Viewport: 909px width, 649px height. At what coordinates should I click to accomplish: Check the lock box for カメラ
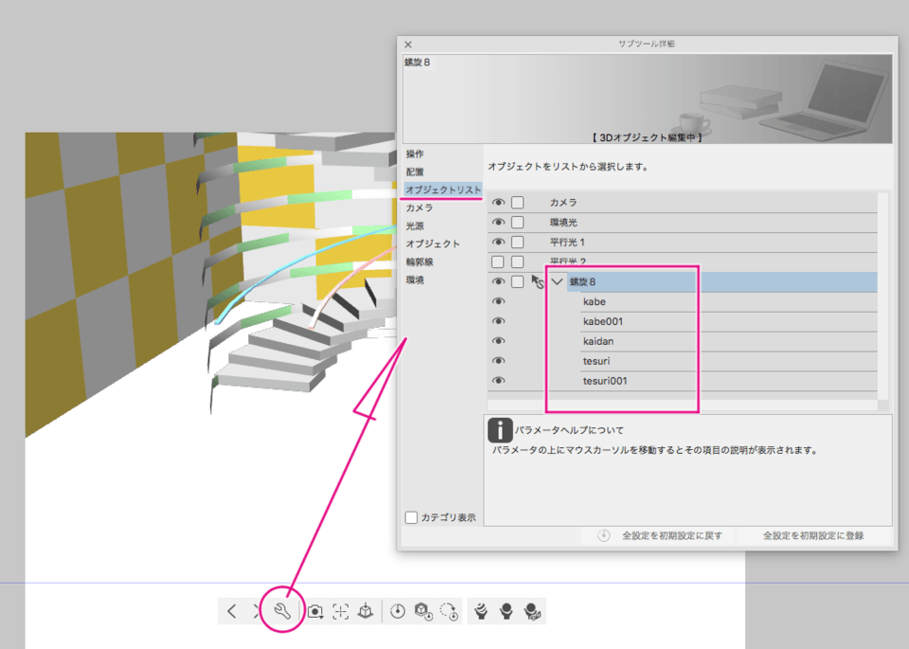(518, 202)
